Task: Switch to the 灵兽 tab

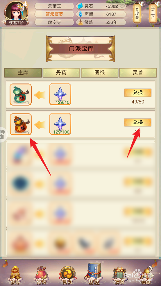Action: click(x=138, y=73)
